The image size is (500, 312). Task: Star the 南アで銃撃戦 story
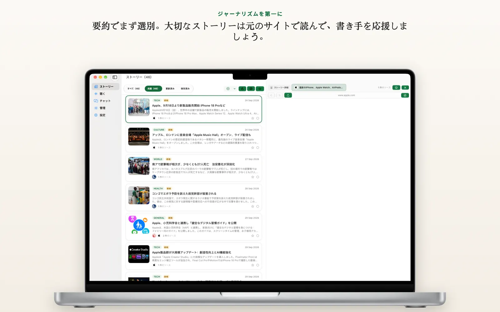pos(252,177)
